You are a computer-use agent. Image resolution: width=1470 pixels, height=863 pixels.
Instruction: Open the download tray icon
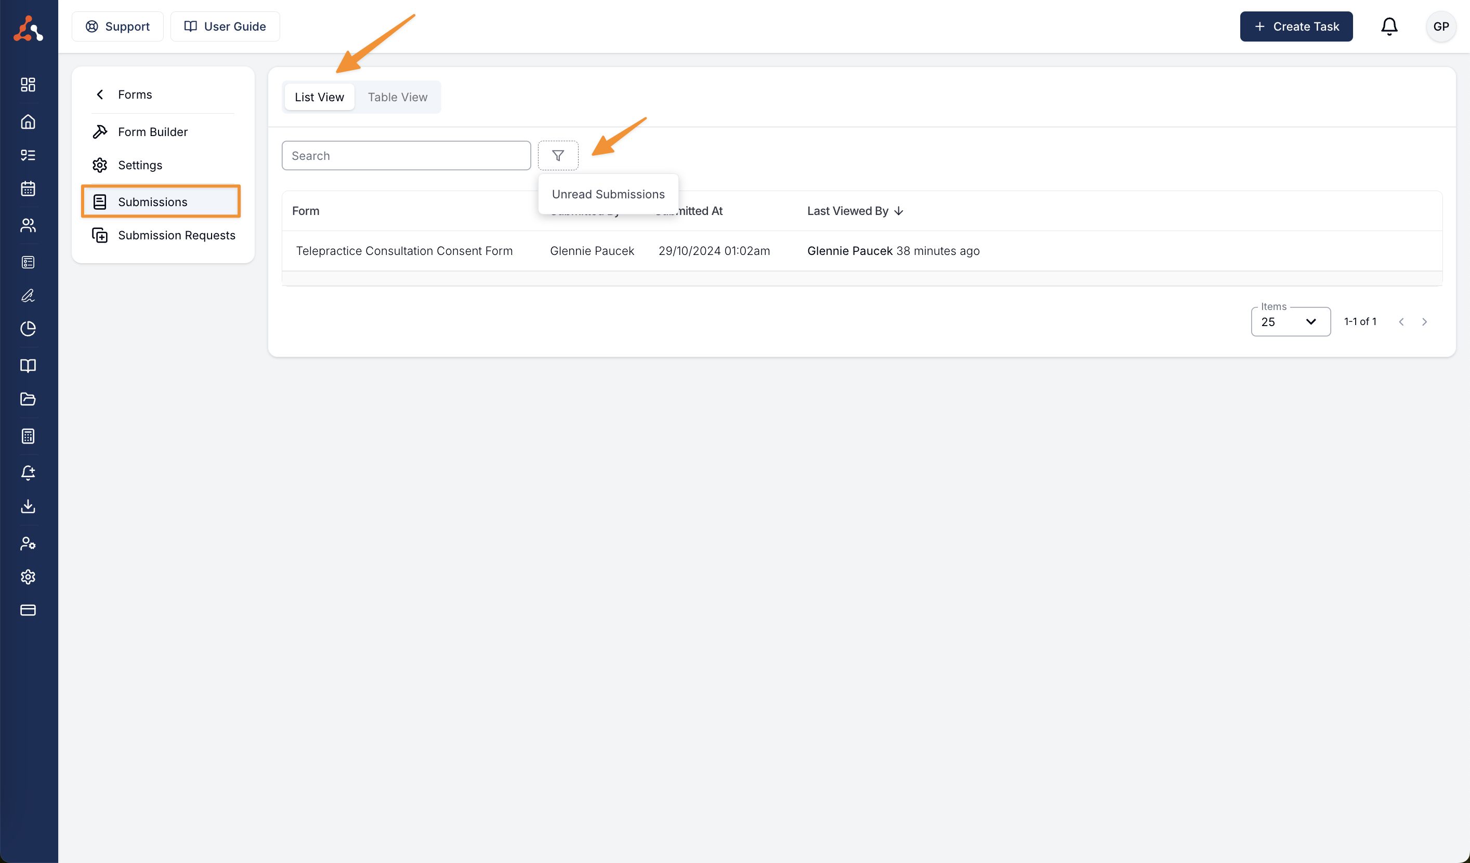[28, 506]
